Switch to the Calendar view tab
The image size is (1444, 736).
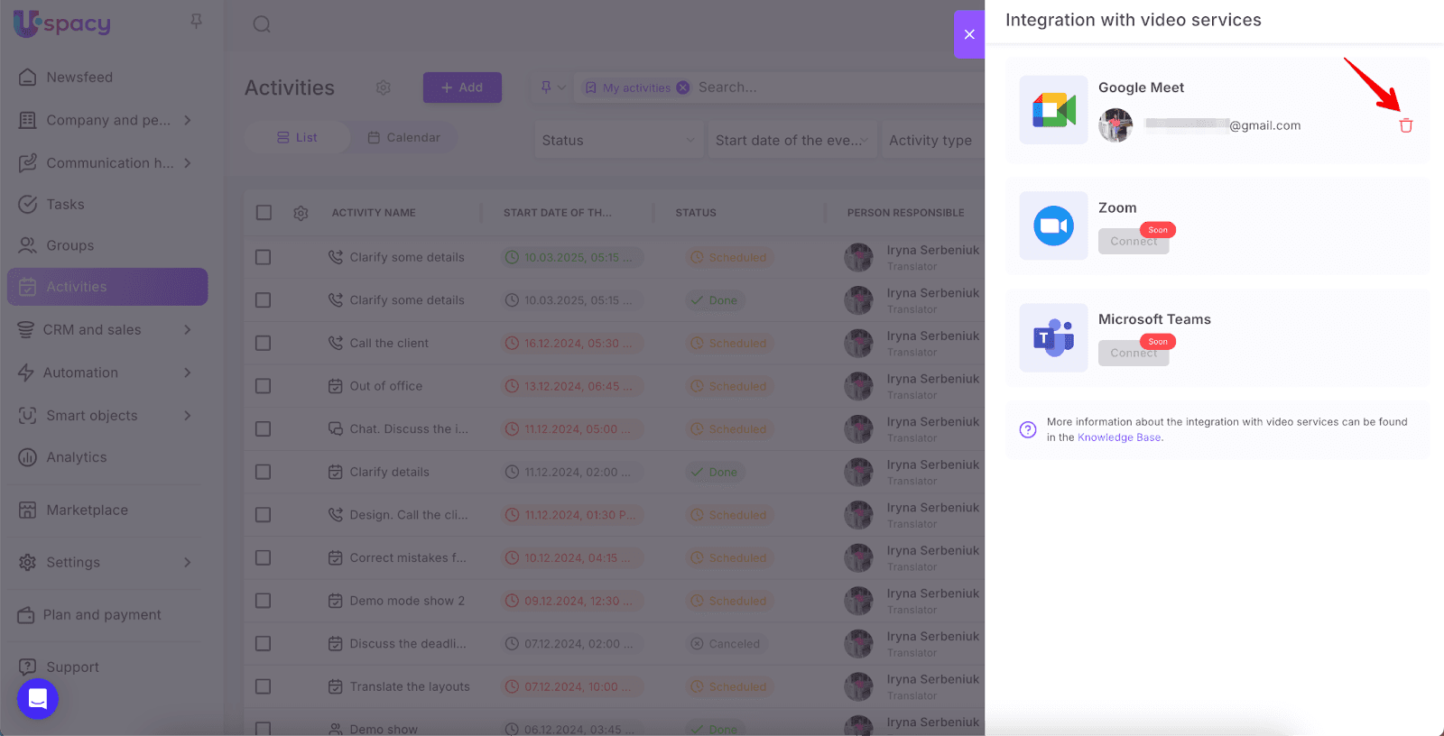coord(403,138)
